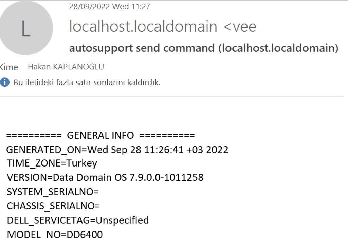Click the DD6400 model value

(85, 235)
